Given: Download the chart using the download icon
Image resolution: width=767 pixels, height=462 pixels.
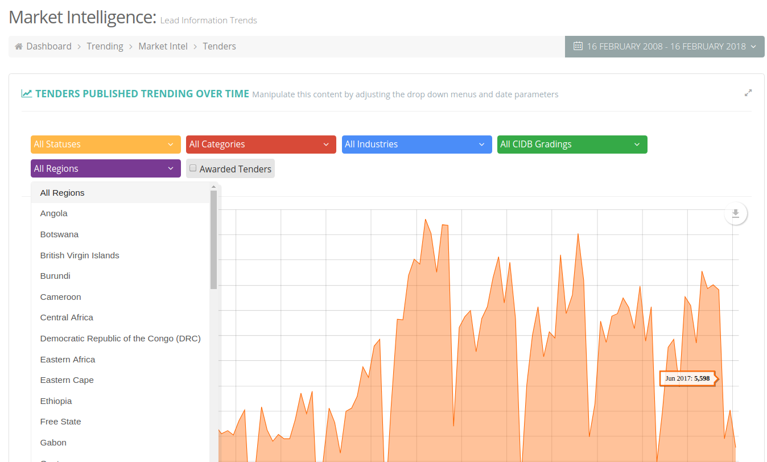Looking at the screenshot, I should click(736, 213).
